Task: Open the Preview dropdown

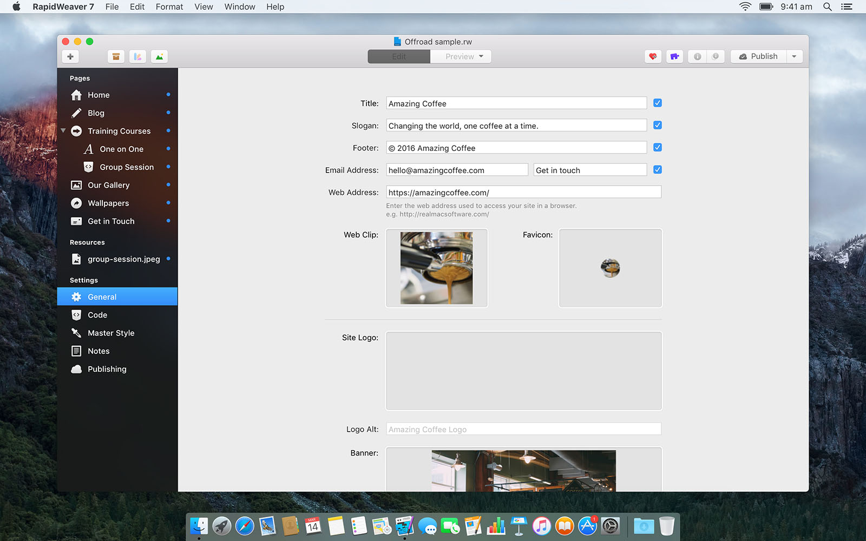Action: (461, 56)
